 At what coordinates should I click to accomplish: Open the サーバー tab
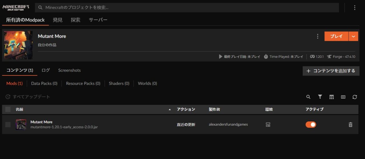pyautogui.click(x=98, y=20)
